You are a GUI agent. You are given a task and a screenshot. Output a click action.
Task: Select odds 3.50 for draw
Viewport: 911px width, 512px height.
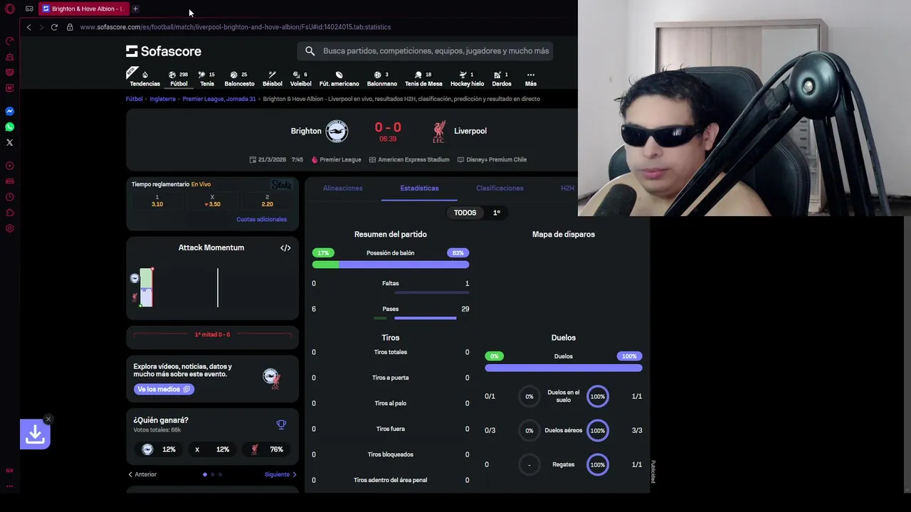coord(212,201)
